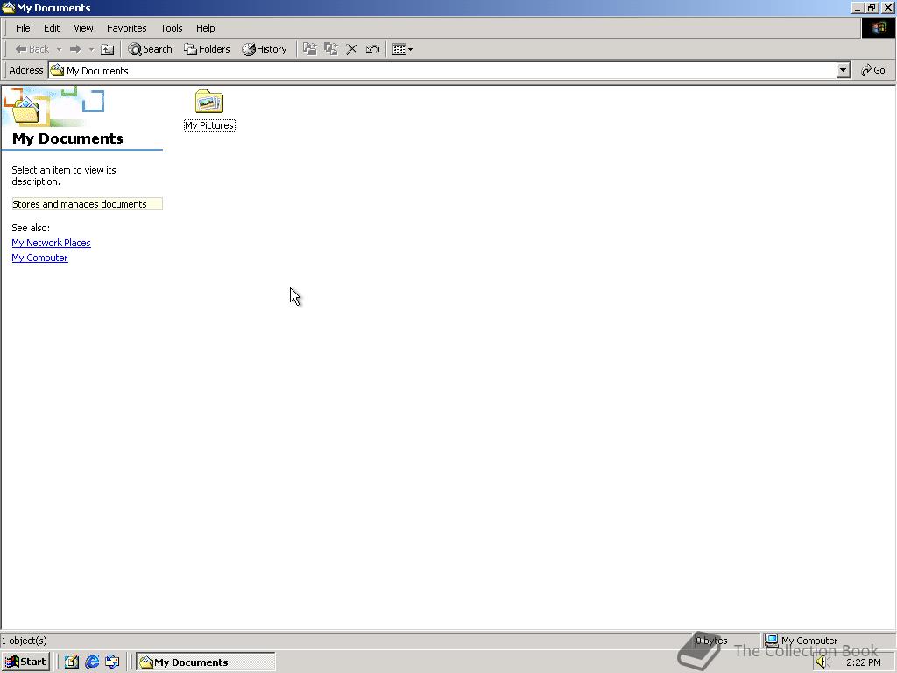The width and height of the screenshot is (897, 673).
Task: Close the My Documents window
Action: (x=887, y=7)
